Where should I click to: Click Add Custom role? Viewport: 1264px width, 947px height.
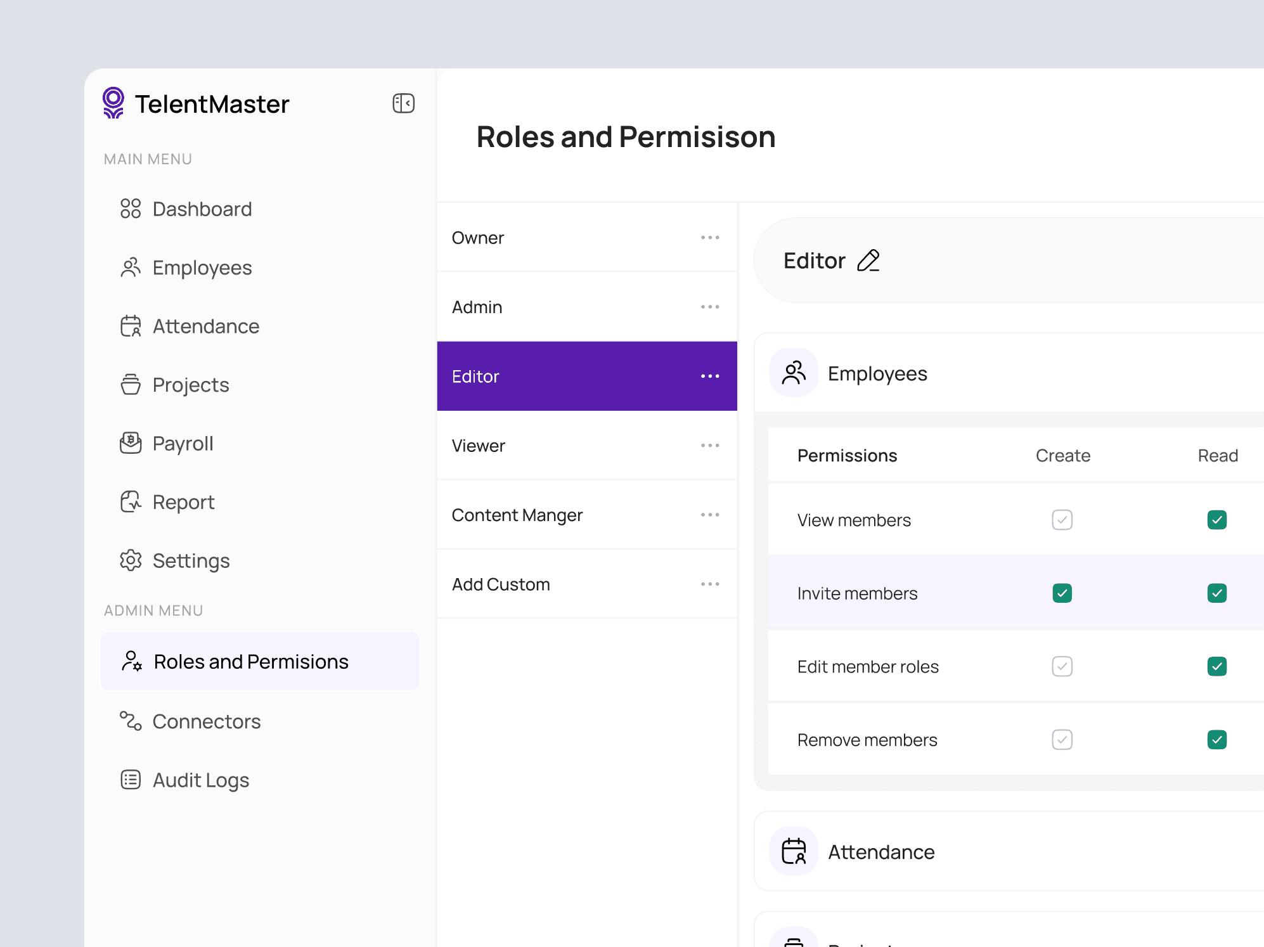tap(587, 584)
